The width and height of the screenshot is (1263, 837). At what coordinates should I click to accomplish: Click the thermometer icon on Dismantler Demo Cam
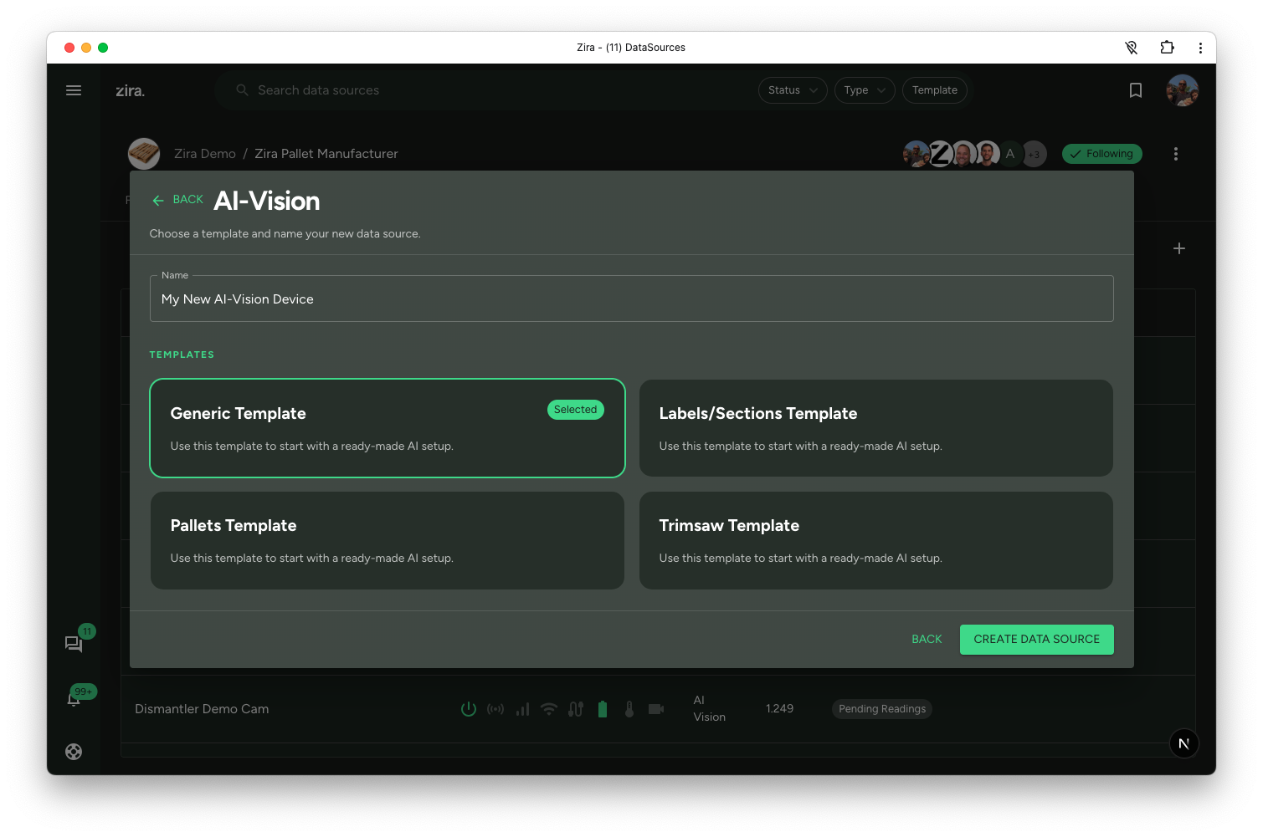pyautogui.click(x=629, y=709)
